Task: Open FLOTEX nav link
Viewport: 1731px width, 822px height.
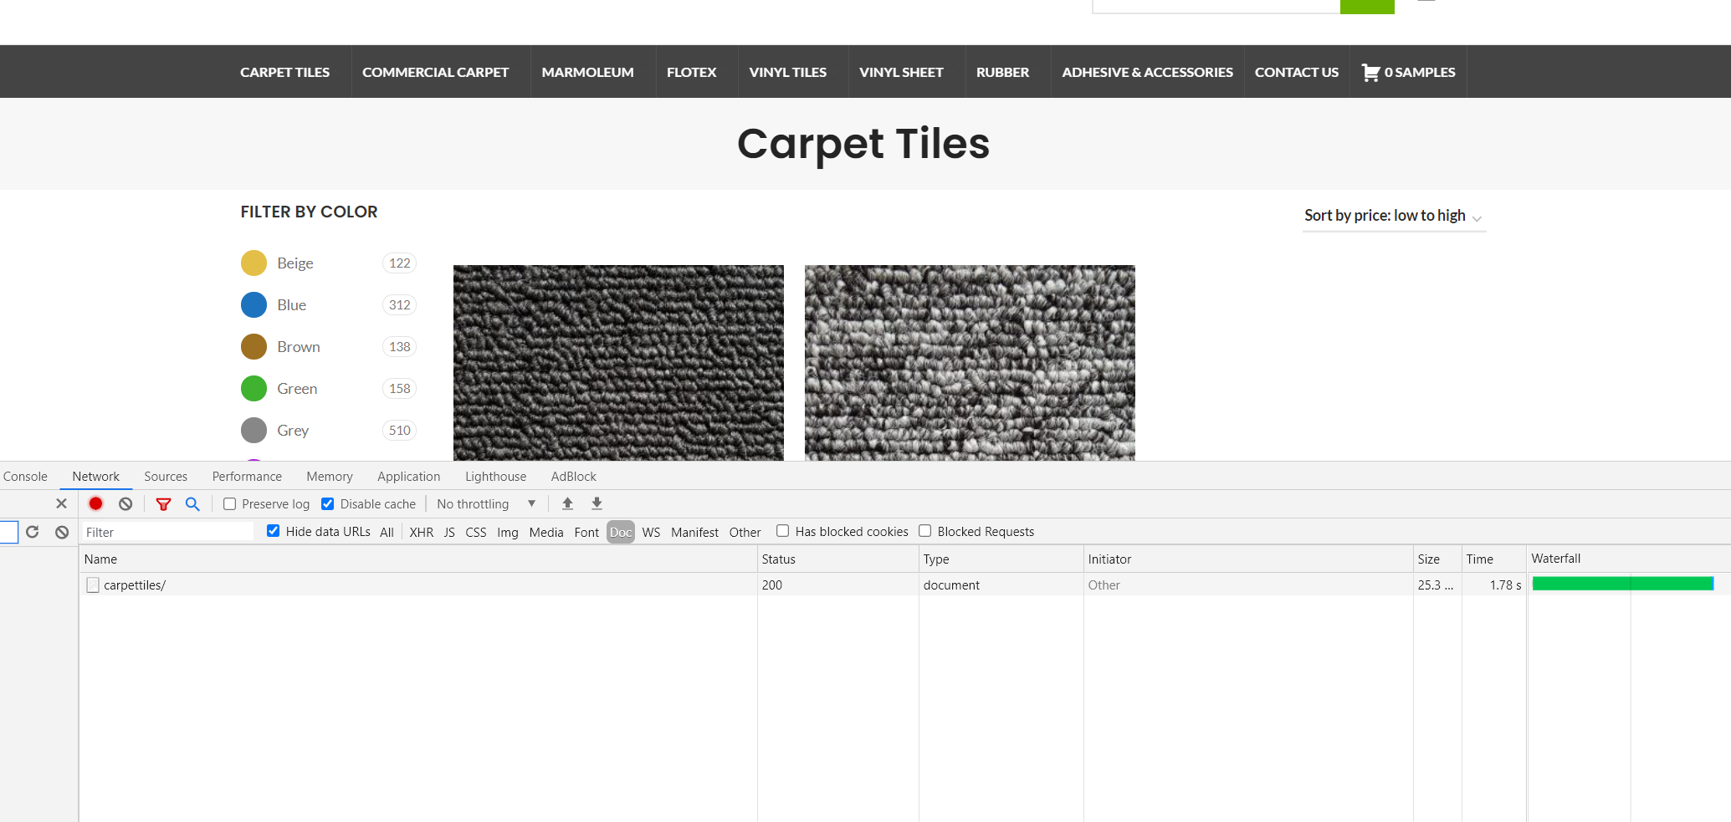Action: [691, 72]
